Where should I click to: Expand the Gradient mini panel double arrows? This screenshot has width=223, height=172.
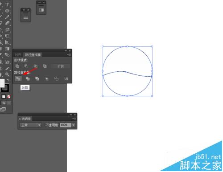coord(40,3)
